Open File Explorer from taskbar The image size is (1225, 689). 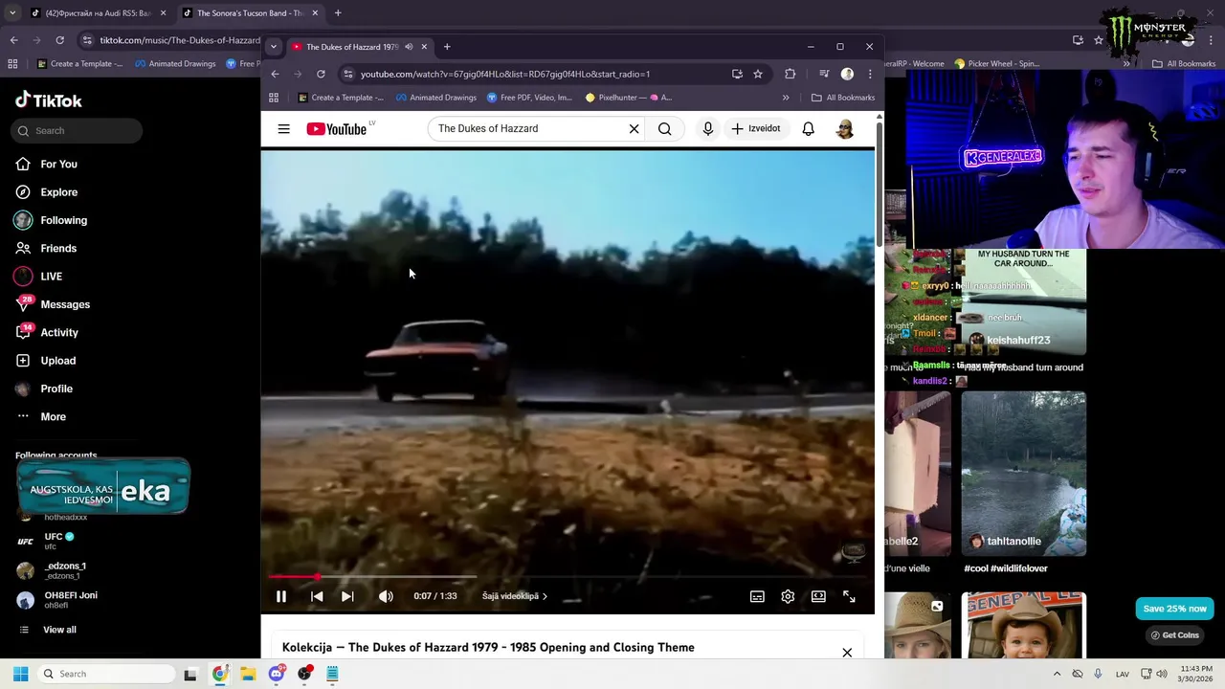coord(248,674)
